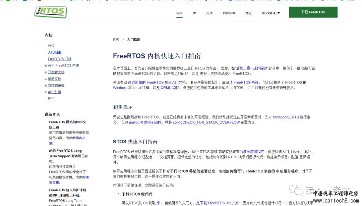Open FreeRTOS 书籍 sidebar link
The width and height of the screenshot is (362, 206).
(x=60, y=59)
